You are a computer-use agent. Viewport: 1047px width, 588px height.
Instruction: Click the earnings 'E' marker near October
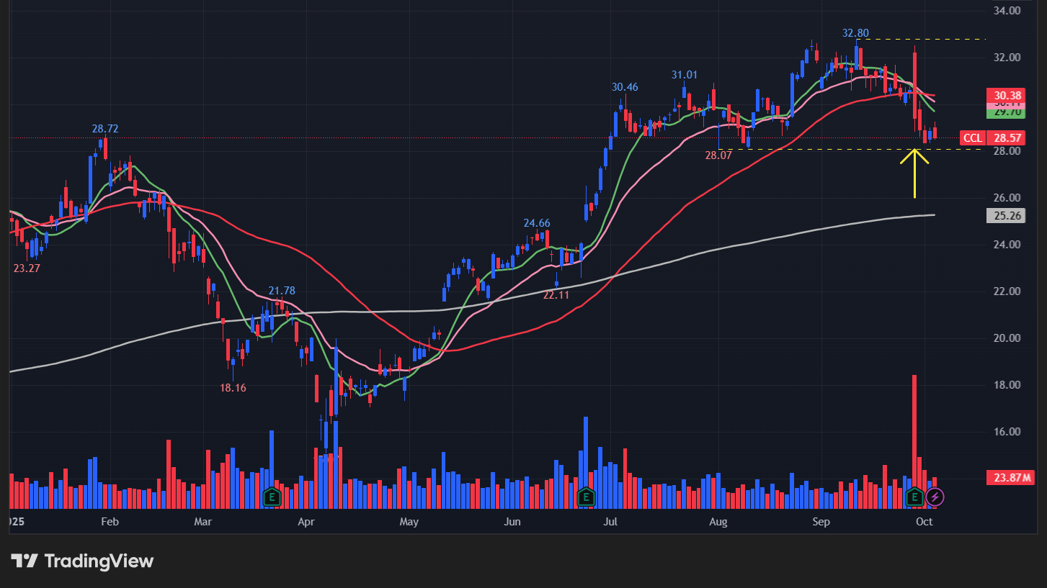tap(914, 496)
